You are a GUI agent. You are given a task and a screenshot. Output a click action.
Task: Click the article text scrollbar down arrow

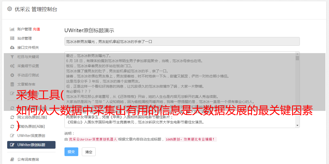[x=297, y=125]
